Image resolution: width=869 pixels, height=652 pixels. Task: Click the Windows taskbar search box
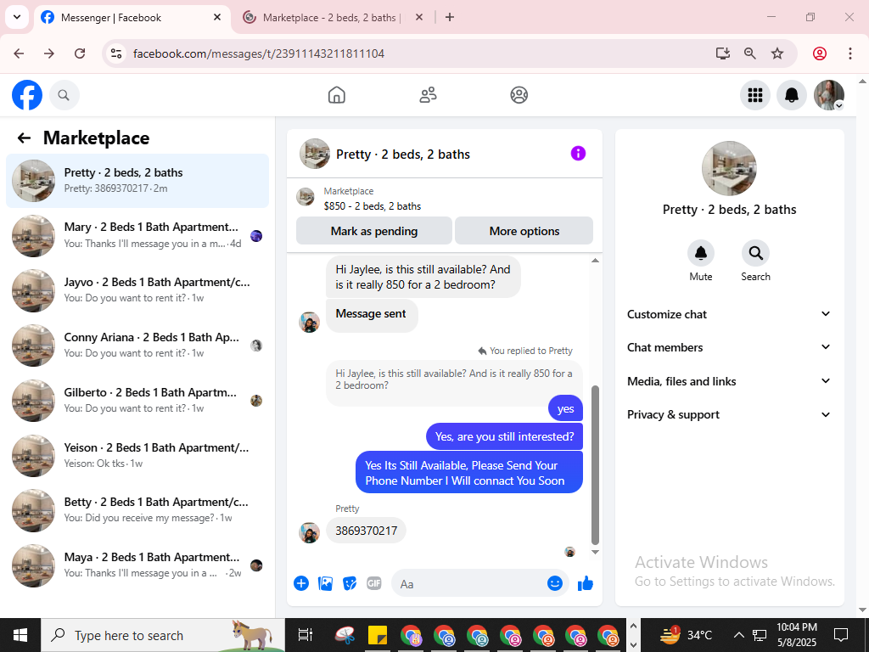(163, 635)
